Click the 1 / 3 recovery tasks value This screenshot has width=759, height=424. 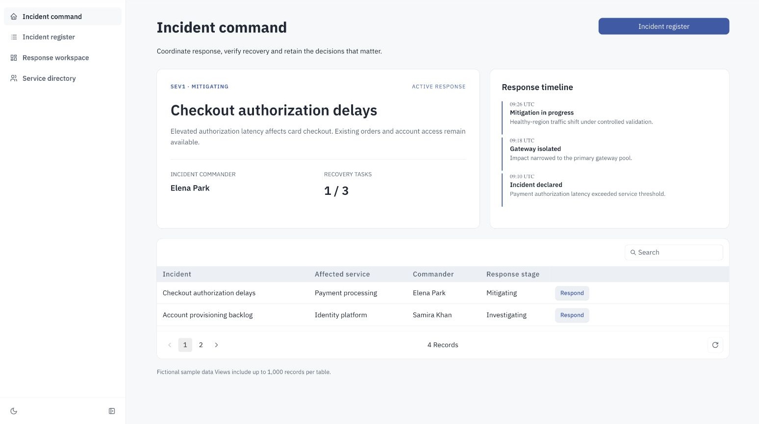(336, 191)
